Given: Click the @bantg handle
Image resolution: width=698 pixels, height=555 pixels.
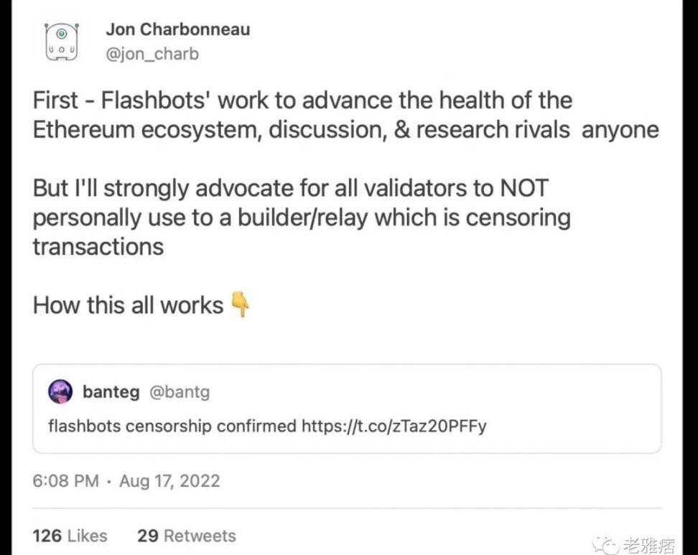Looking at the screenshot, I should [180, 392].
